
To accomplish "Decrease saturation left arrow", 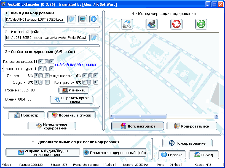I will (x=85, y=75).
